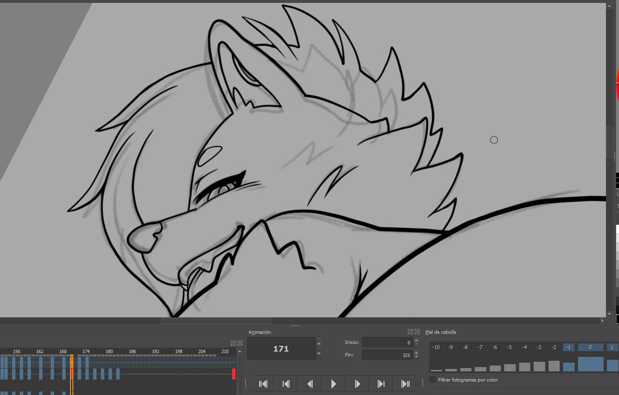
Task: Play the animation
Action: (x=334, y=384)
